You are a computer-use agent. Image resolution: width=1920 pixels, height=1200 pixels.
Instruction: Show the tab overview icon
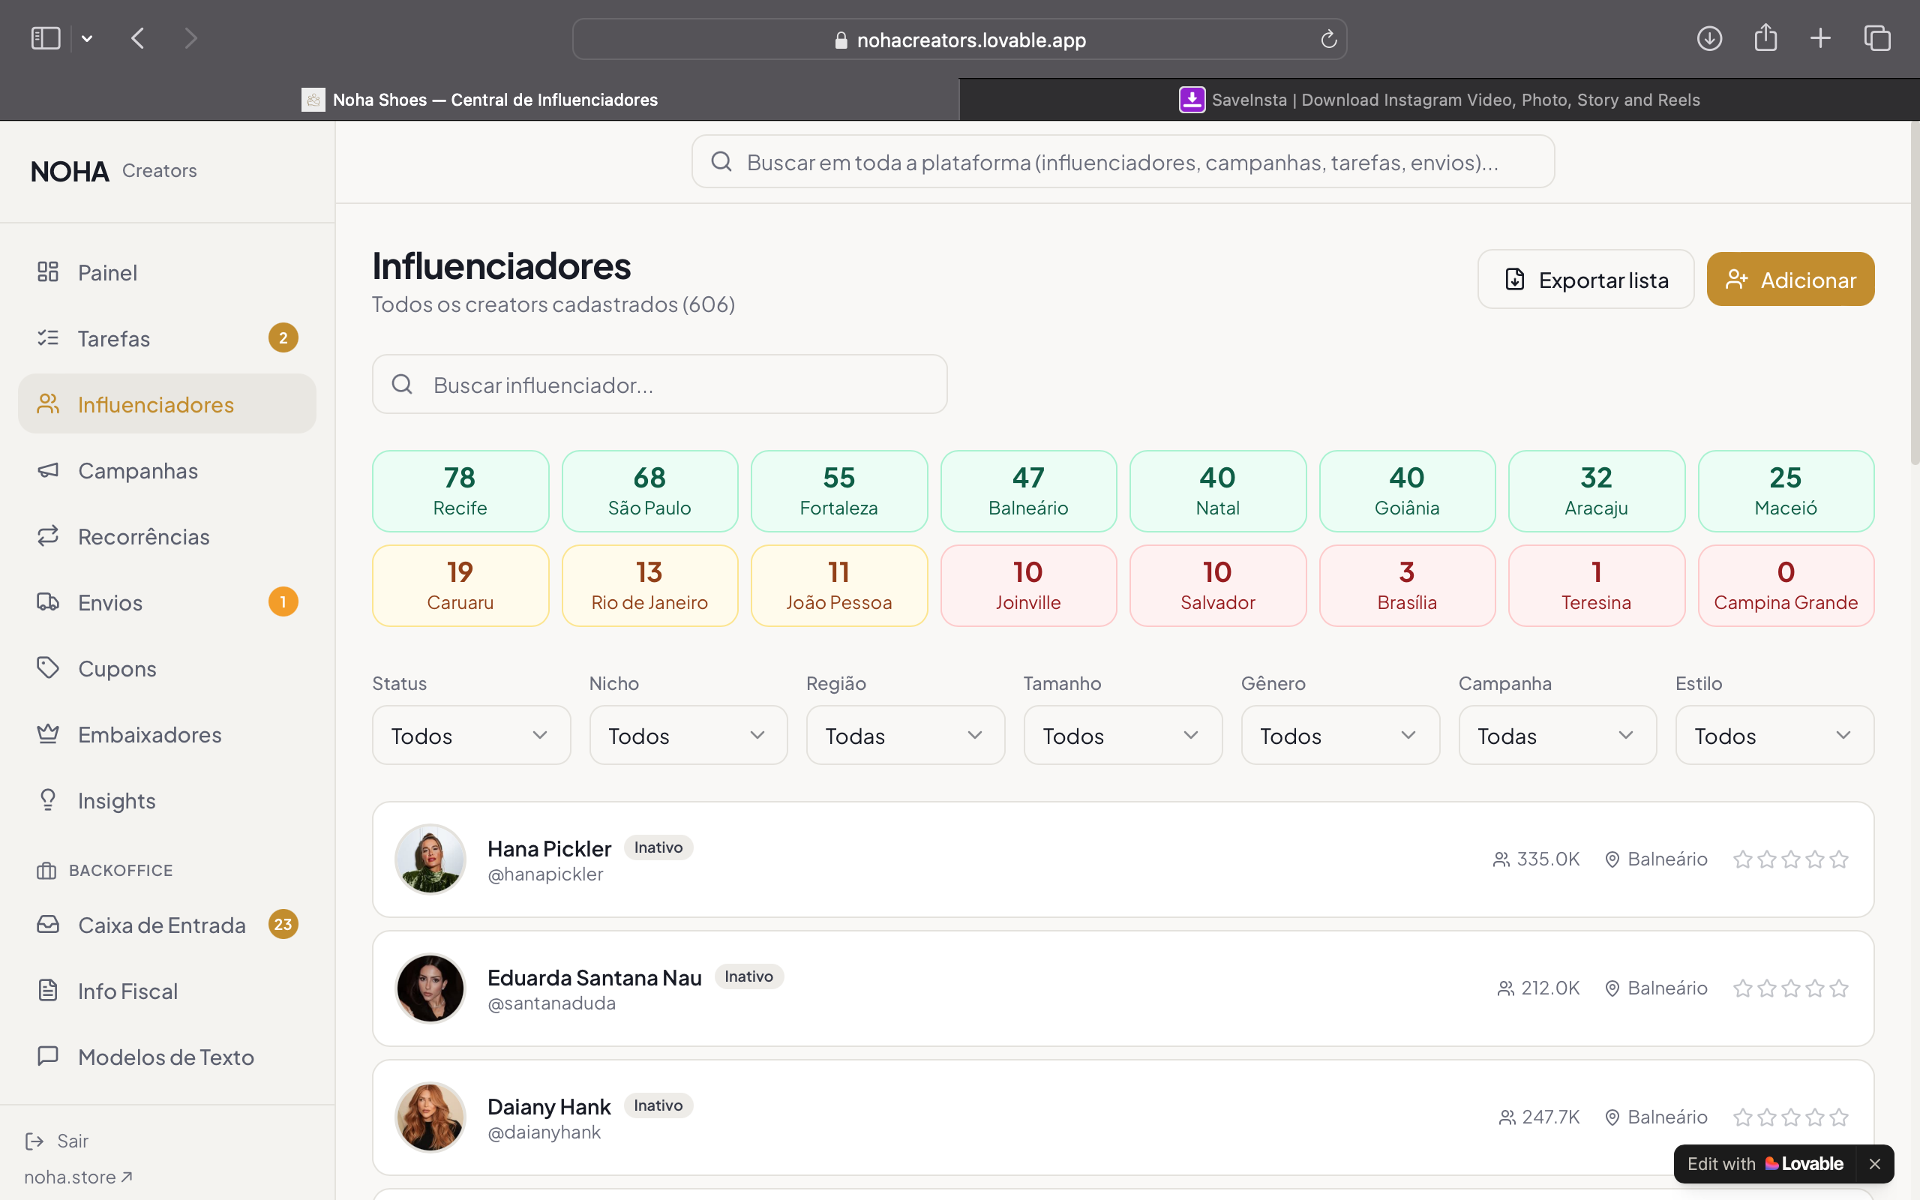pyautogui.click(x=1877, y=38)
